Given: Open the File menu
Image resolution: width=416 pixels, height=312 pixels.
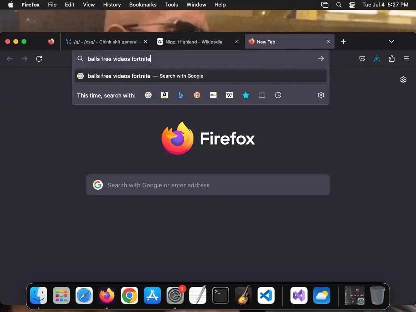Looking at the screenshot, I should [52, 5].
